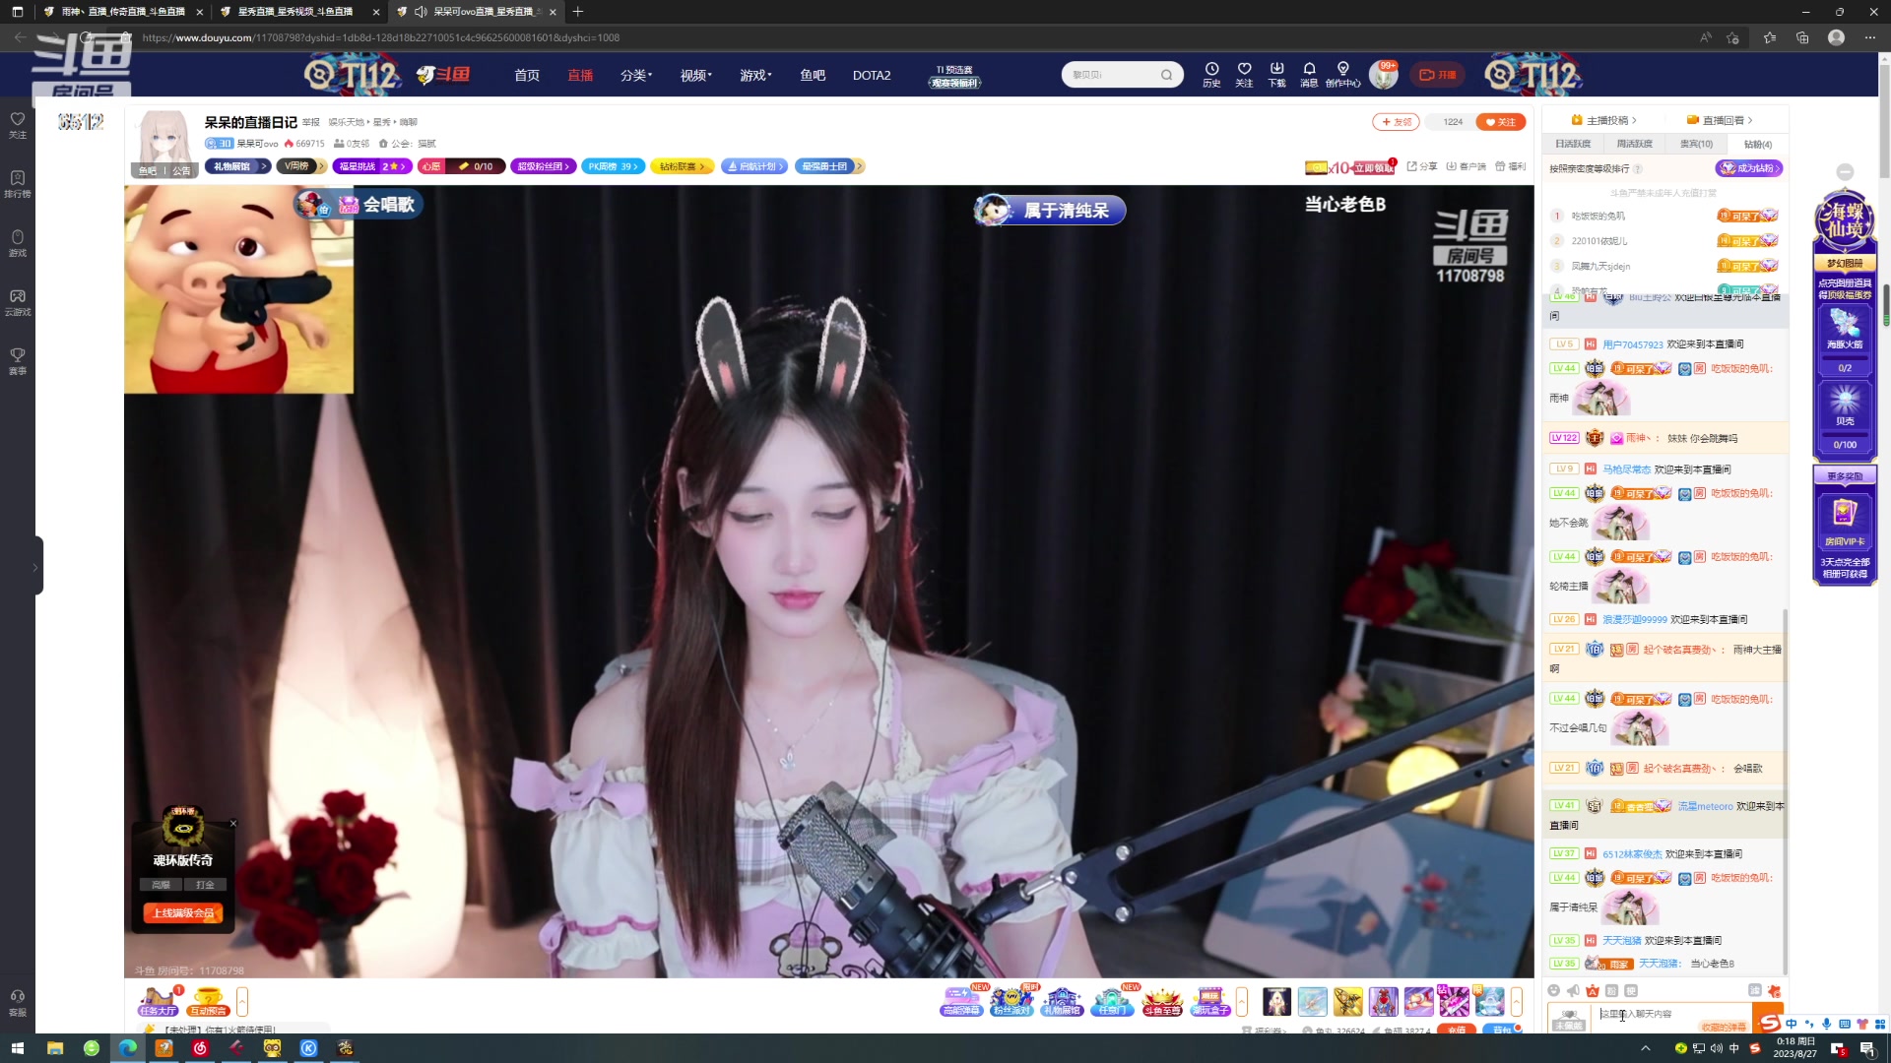
Task: Switch to the 贵宾(10) tab
Action: click(x=1696, y=144)
